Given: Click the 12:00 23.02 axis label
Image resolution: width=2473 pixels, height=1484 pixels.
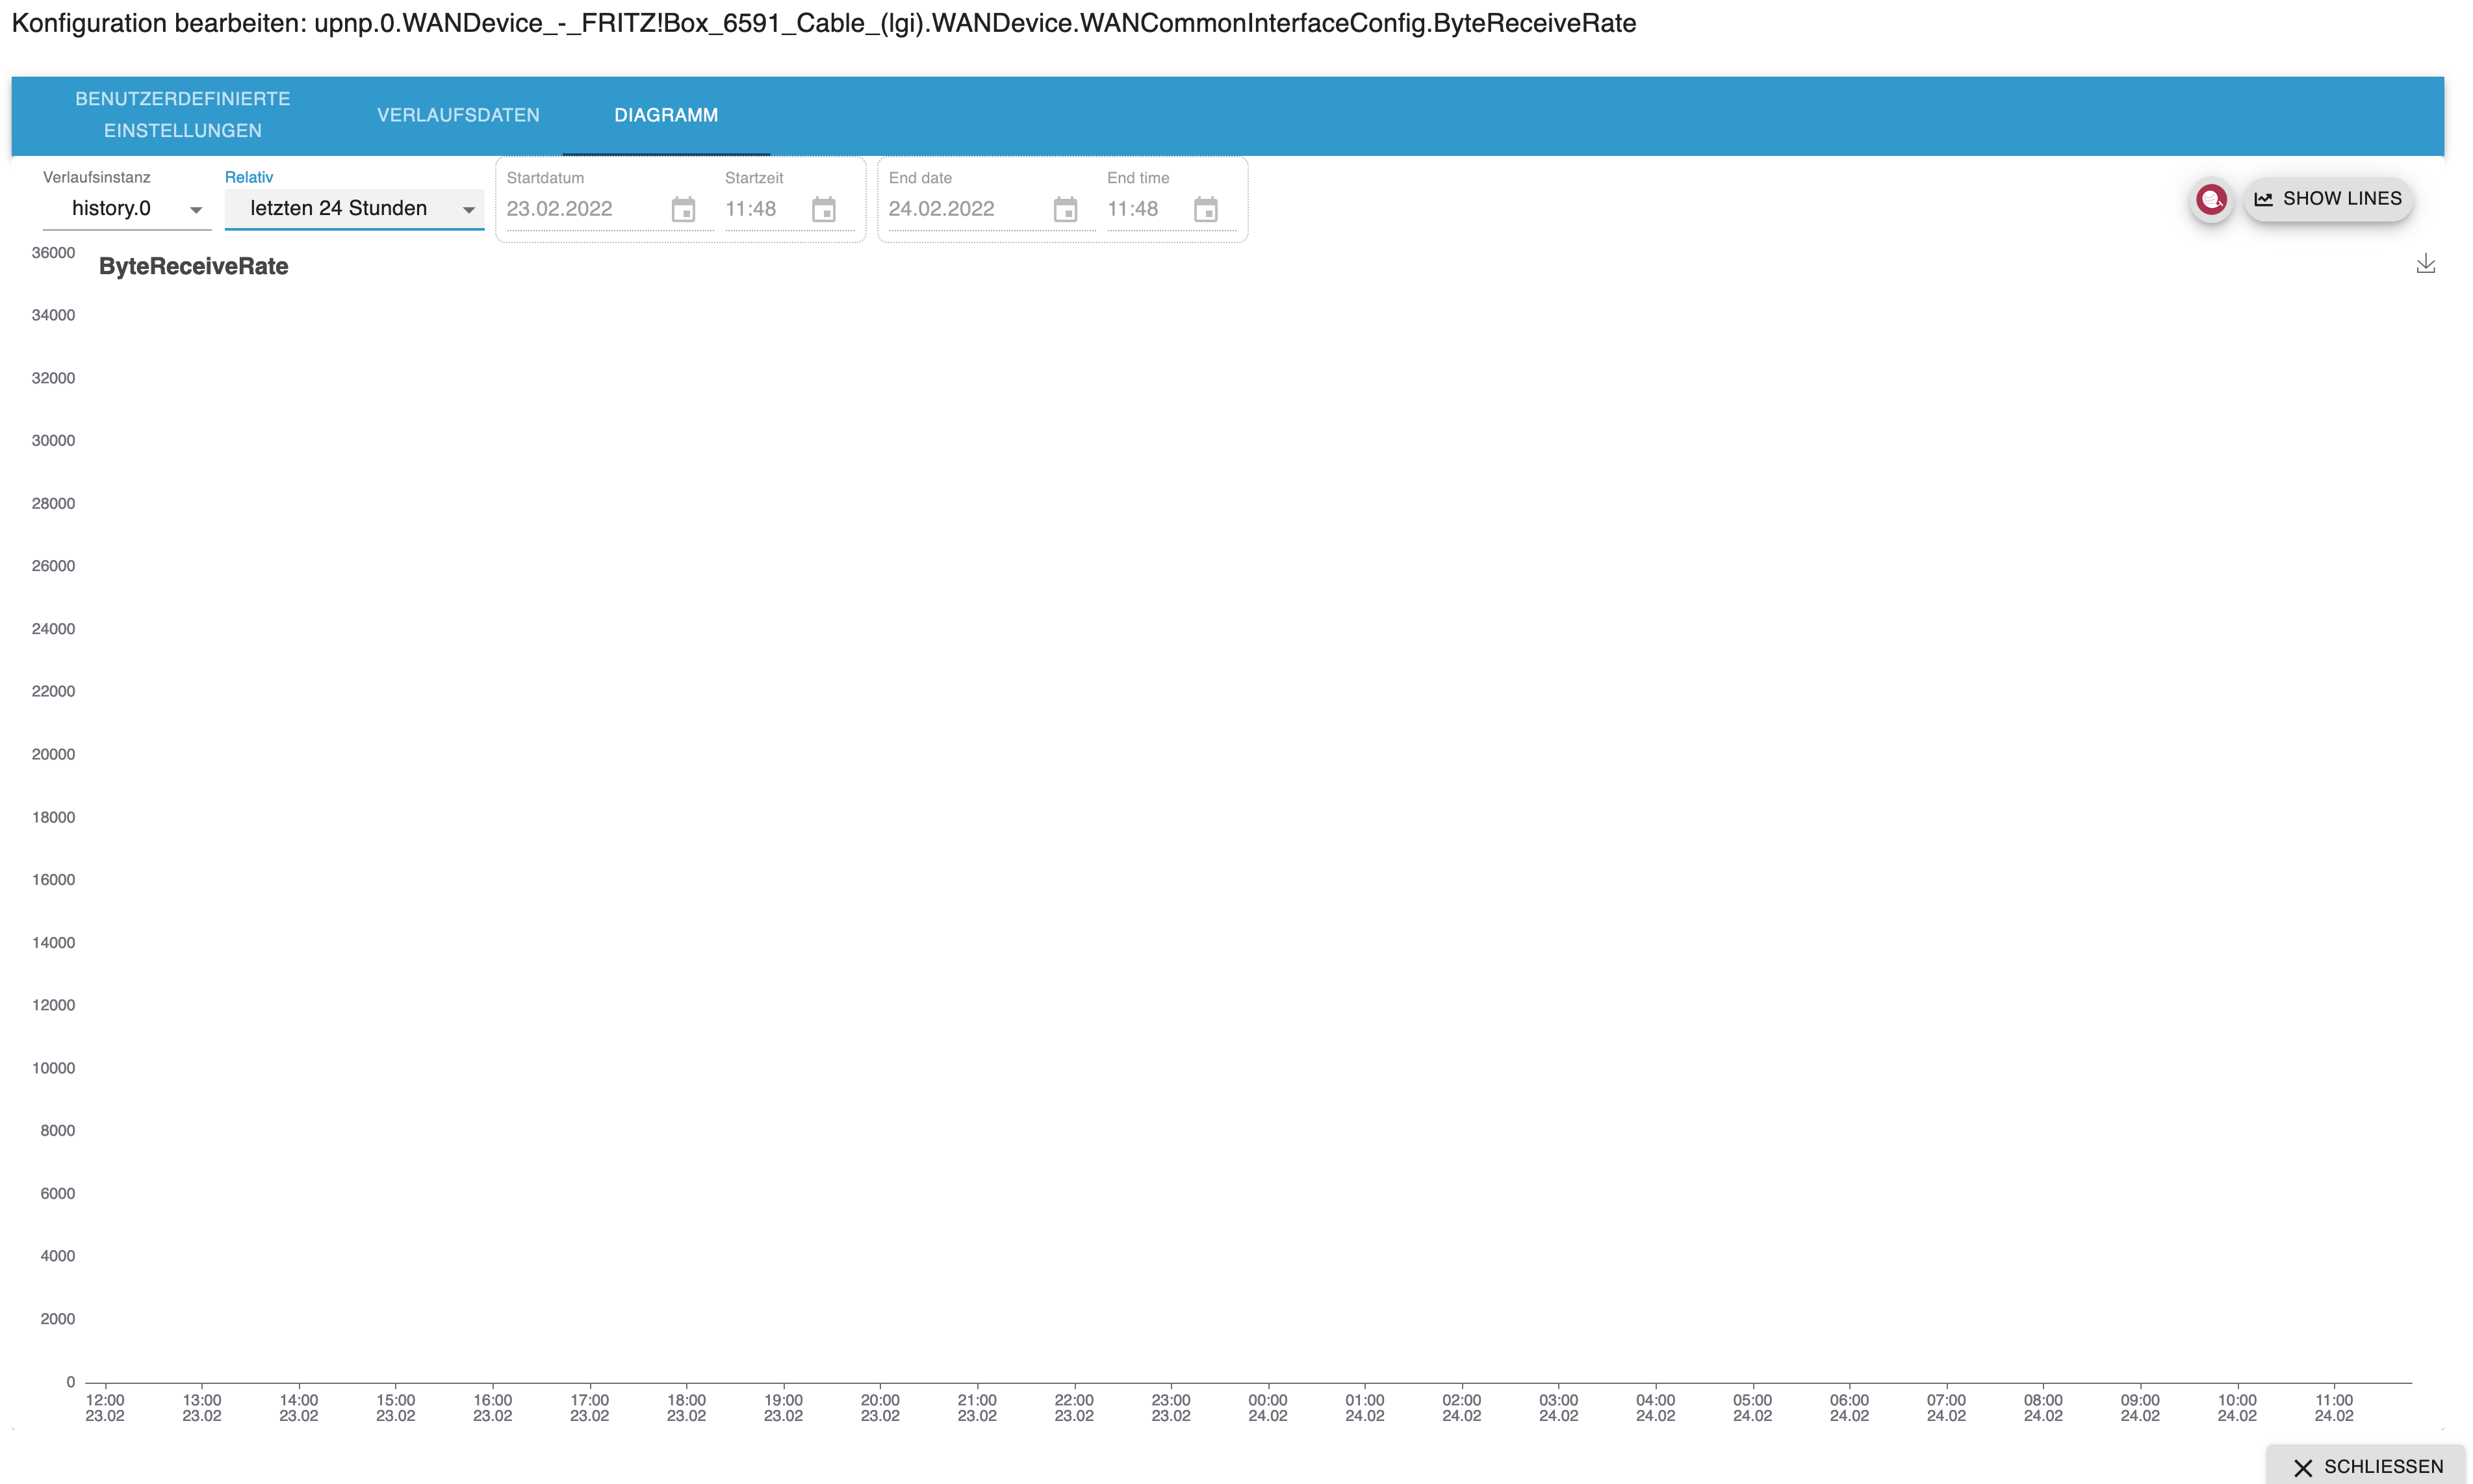Looking at the screenshot, I should coord(105,1408).
